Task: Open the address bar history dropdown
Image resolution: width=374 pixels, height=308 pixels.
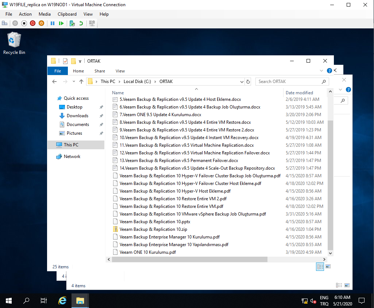Action: pos(242,82)
